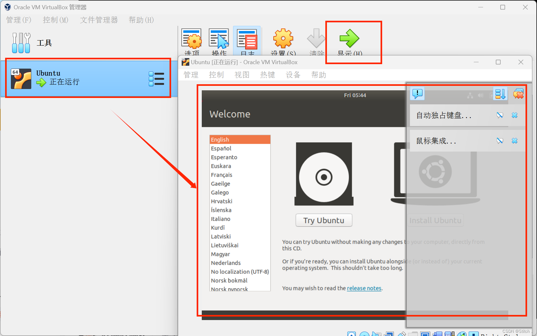537x336 pixels.
Task: Dismiss the 自动独占键盘 notification
Action: (x=515, y=115)
